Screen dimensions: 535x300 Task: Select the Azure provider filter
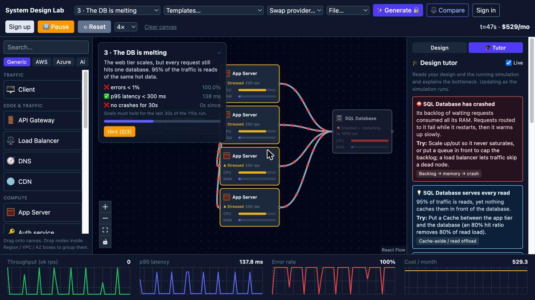(x=64, y=62)
